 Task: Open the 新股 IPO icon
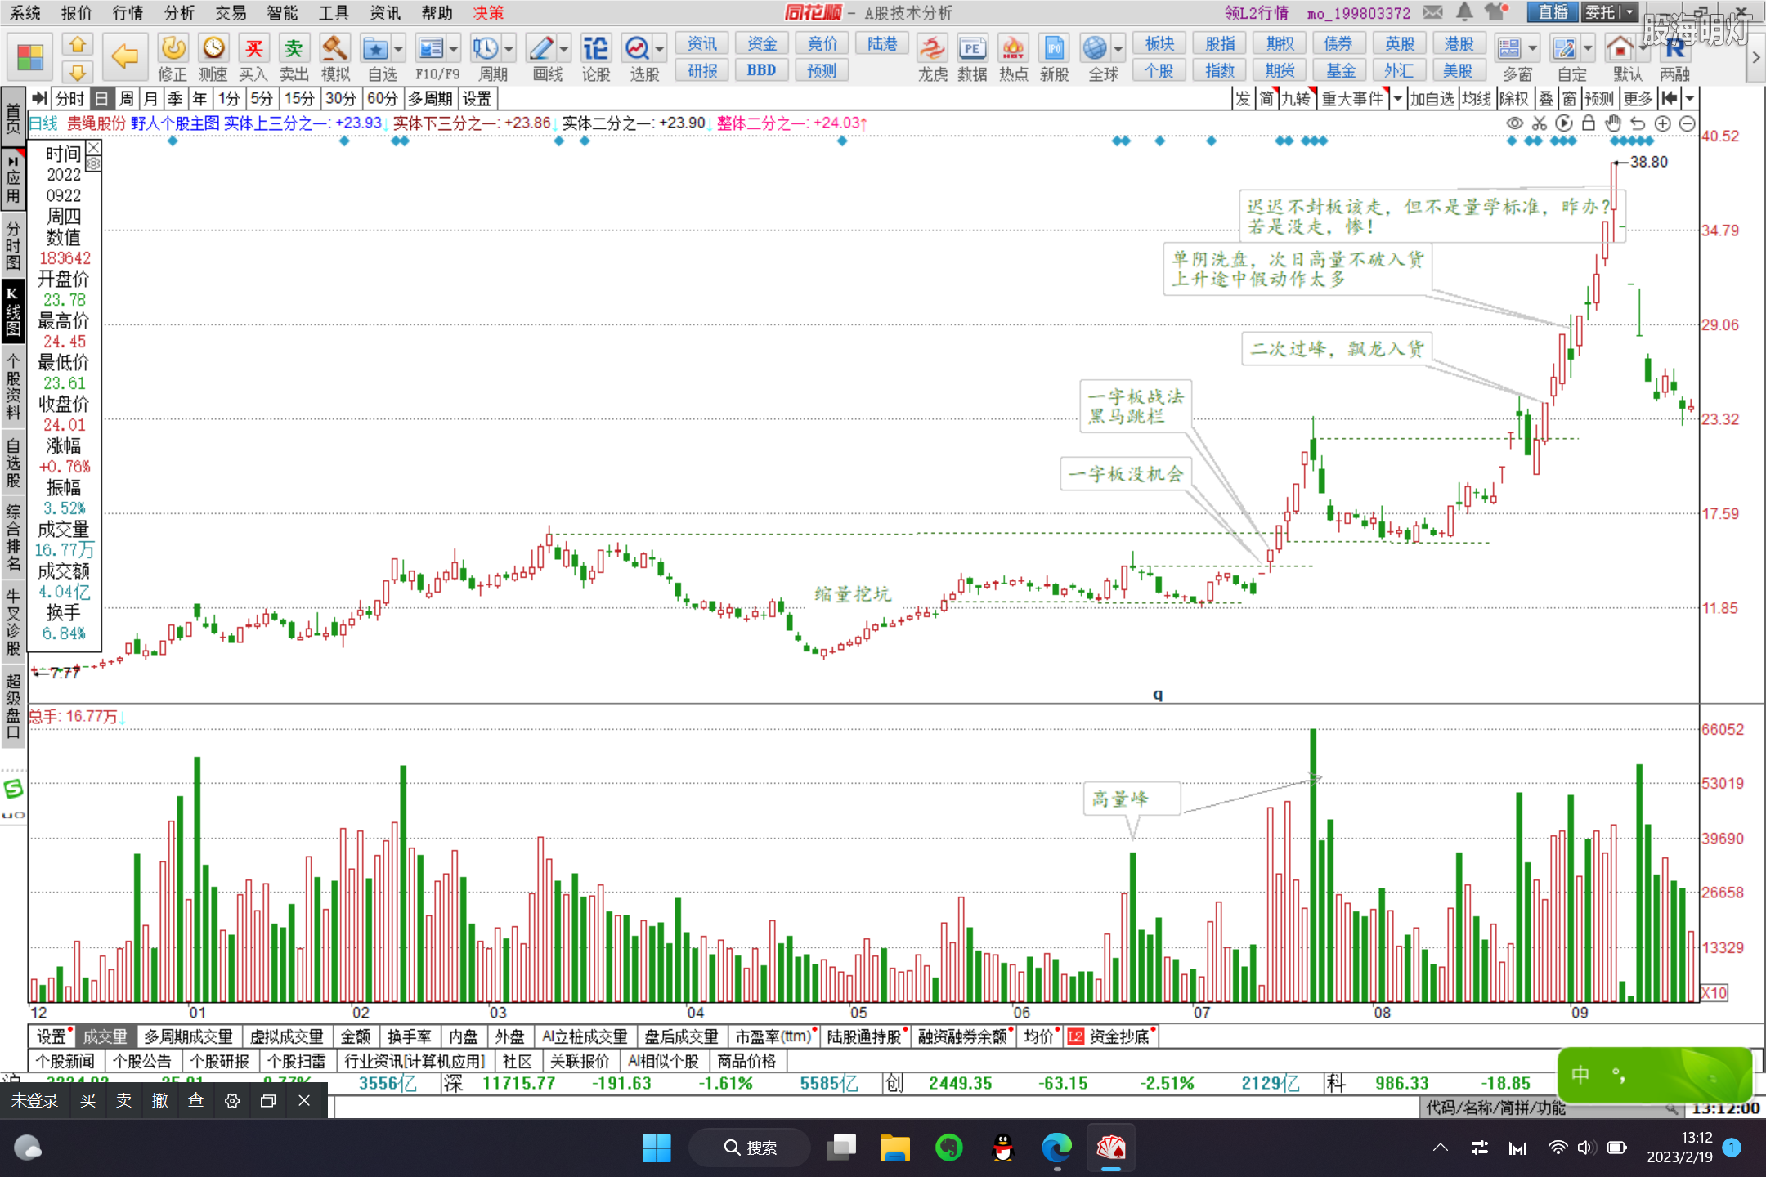point(1054,49)
